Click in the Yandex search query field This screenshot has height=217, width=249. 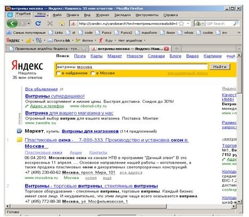click(x=132, y=67)
